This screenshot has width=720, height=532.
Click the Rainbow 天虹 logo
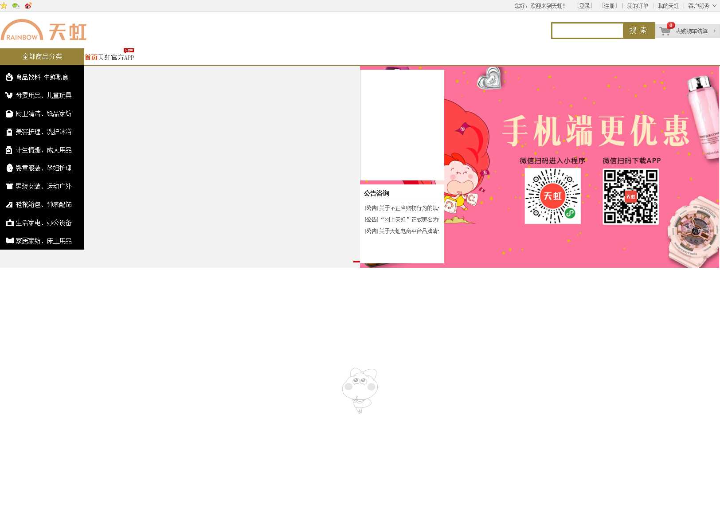44,31
